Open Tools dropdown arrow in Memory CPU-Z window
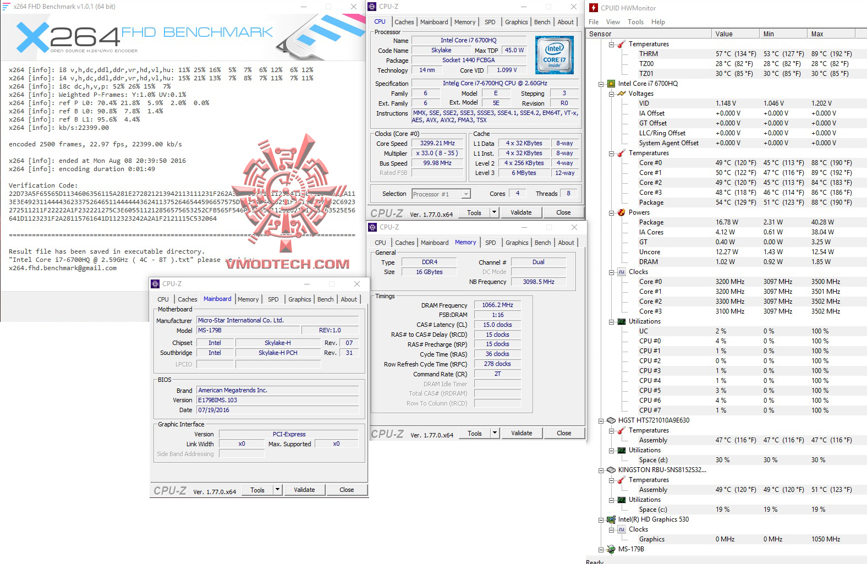 point(495,433)
